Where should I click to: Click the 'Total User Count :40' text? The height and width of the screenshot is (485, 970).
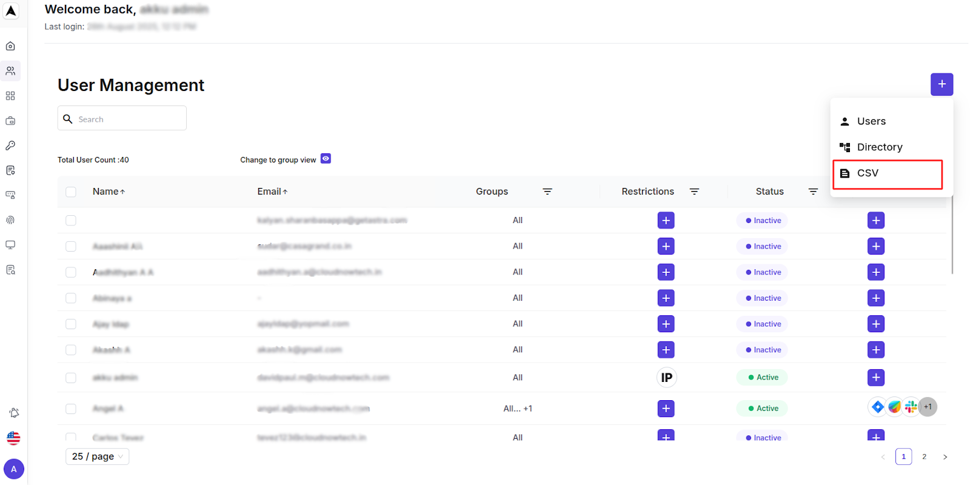(93, 160)
